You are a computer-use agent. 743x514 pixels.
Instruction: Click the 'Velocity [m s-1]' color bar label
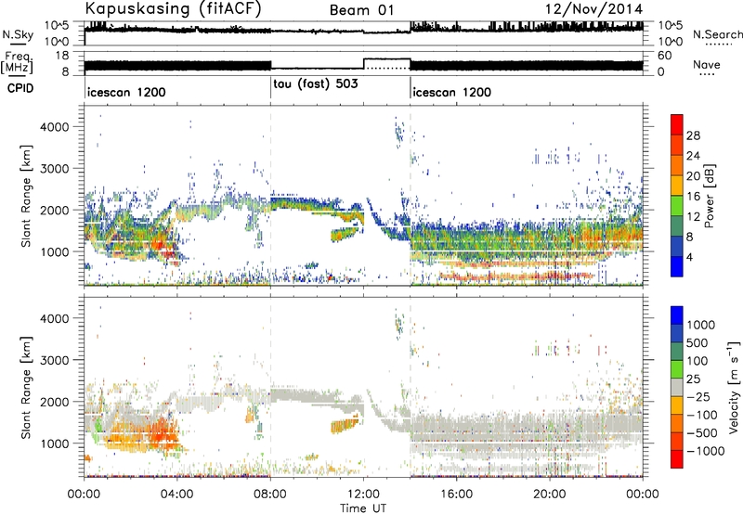click(734, 387)
